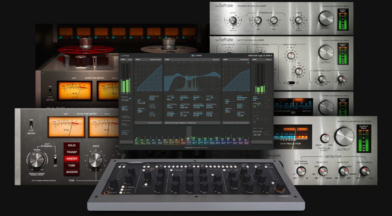Click the Softube logo in the Console 1 window

pyautogui.click(x=125, y=55)
